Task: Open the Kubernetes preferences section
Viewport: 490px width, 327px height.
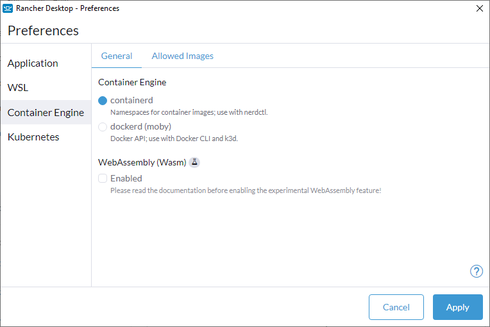Action: tap(46, 137)
